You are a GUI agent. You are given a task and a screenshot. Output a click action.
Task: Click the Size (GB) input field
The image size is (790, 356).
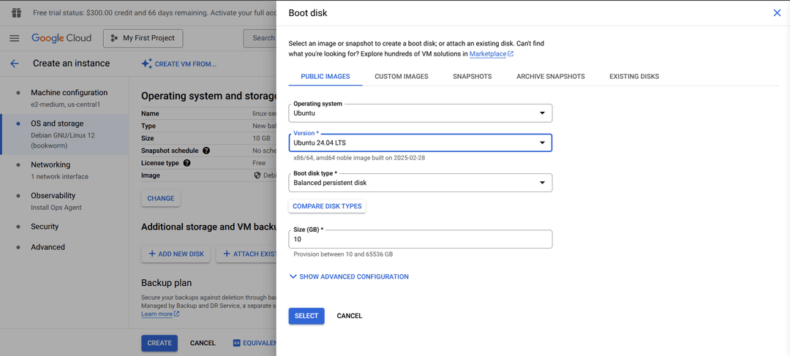click(420, 239)
